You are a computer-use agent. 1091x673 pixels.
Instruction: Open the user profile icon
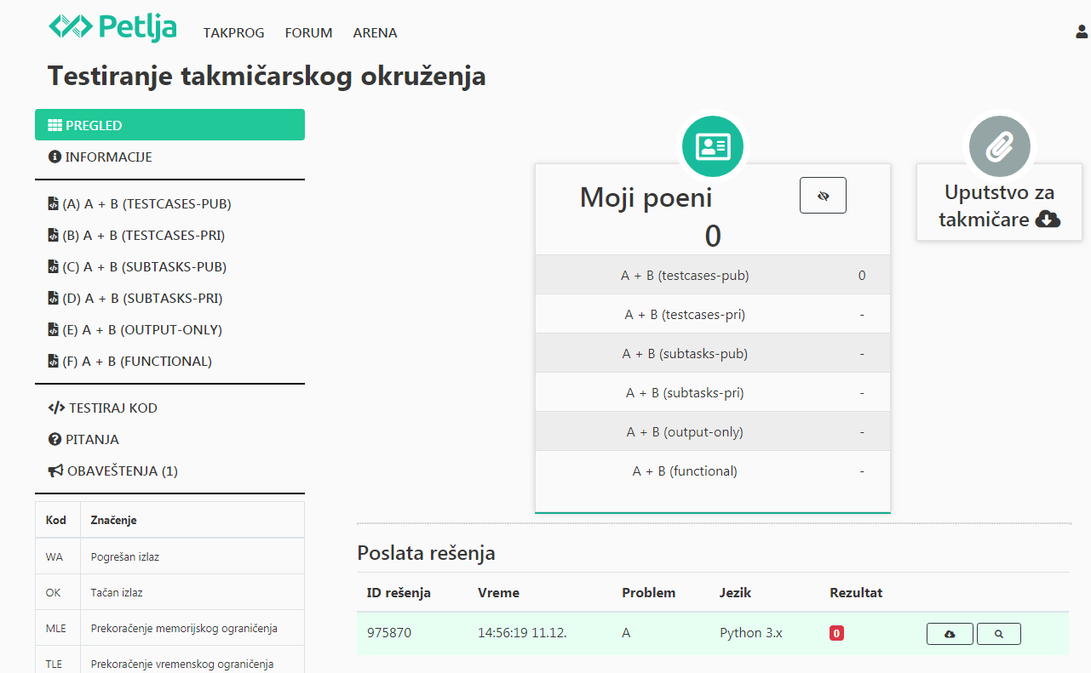[x=1082, y=32]
